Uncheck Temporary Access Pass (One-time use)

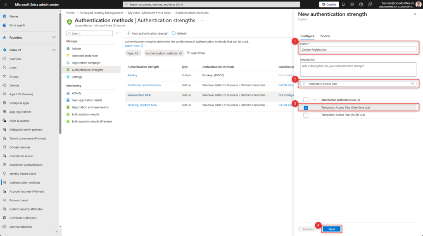(306, 108)
